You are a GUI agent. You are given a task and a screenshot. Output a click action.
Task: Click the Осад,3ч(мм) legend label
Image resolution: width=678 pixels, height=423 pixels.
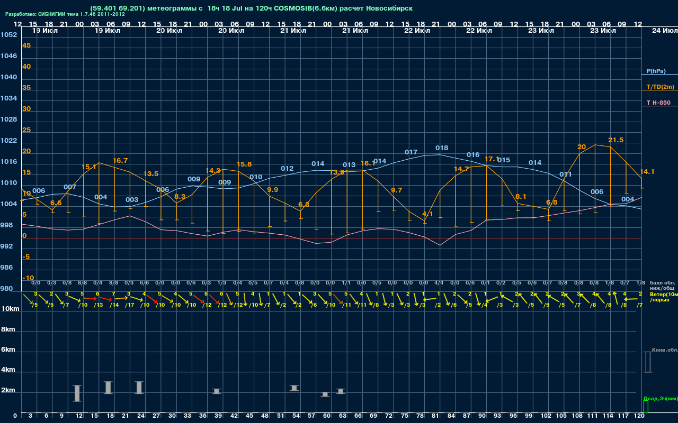[x=661, y=398]
